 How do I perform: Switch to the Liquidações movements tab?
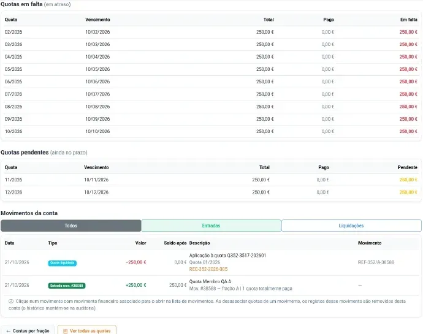351,226
